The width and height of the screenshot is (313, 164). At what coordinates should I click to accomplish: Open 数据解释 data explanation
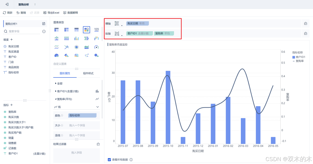(x=71, y=12)
